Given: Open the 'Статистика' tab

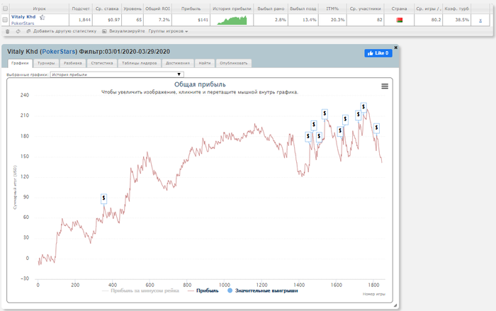Looking at the screenshot, I should (102, 63).
